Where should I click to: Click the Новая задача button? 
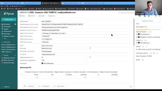click(9, 19)
